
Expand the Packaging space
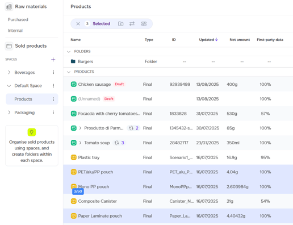9,113
